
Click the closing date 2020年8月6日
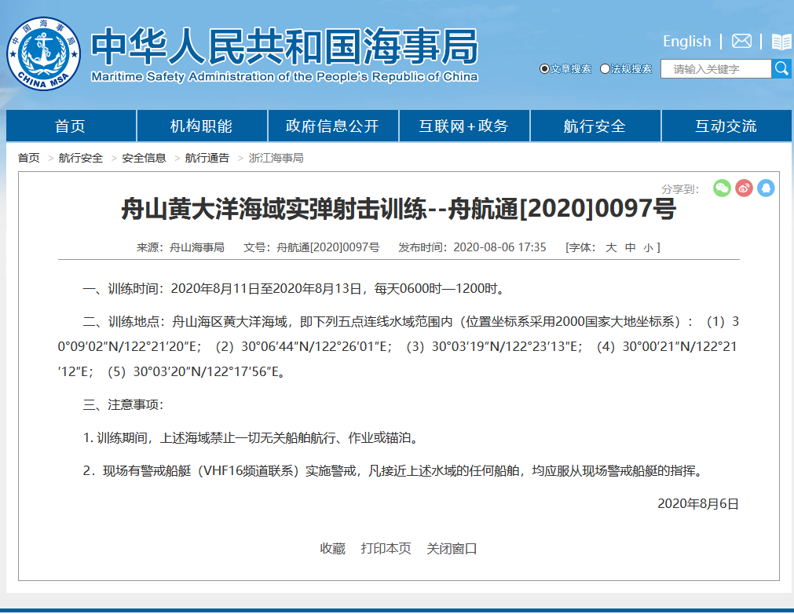tap(697, 503)
